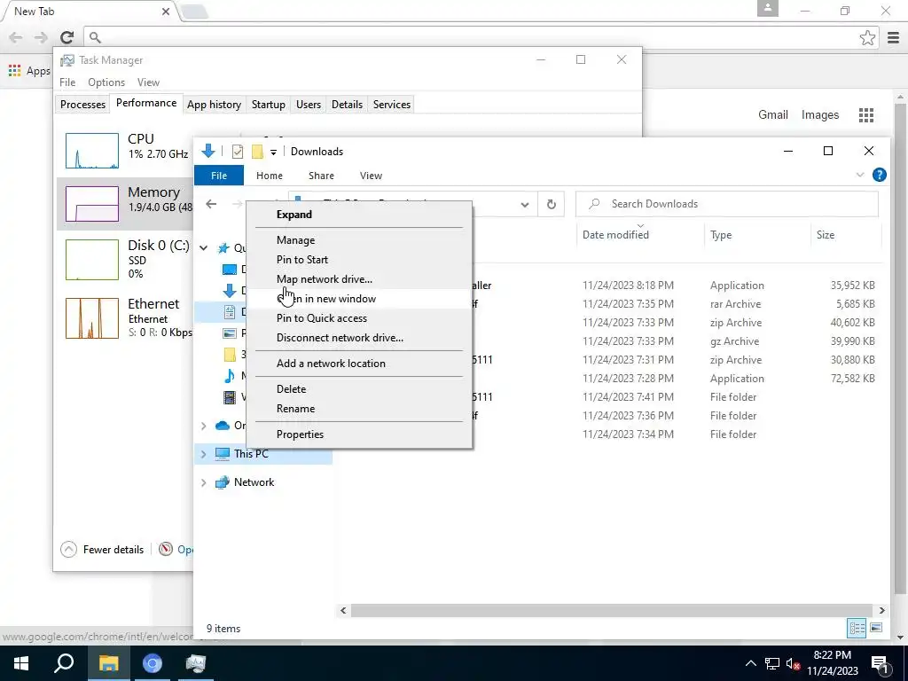Sort by the Size column header
Image resolution: width=908 pixels, height=681 pixels.
coord(826,234)
